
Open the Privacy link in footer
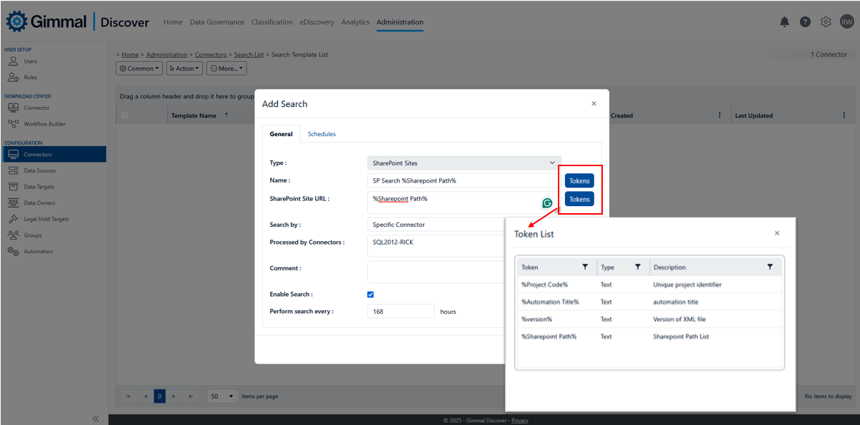pyautogui.click(x=519, y=421)
